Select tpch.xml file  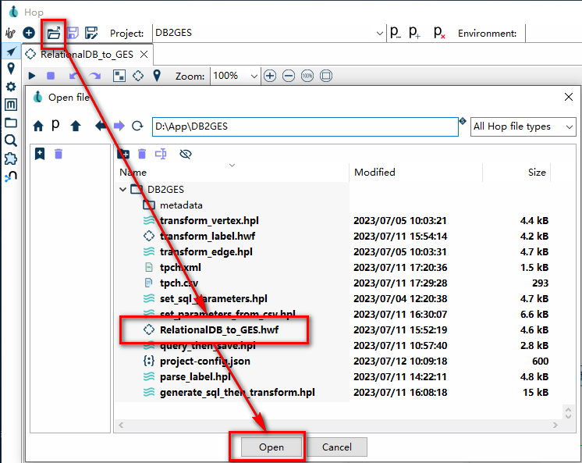[x=180, y=268]
